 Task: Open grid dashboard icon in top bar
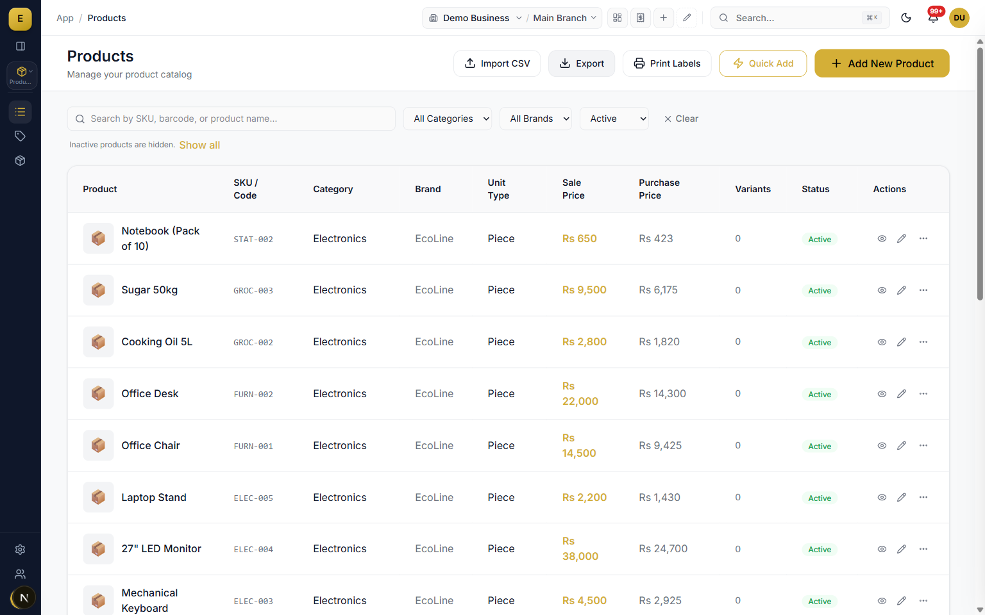618,18
